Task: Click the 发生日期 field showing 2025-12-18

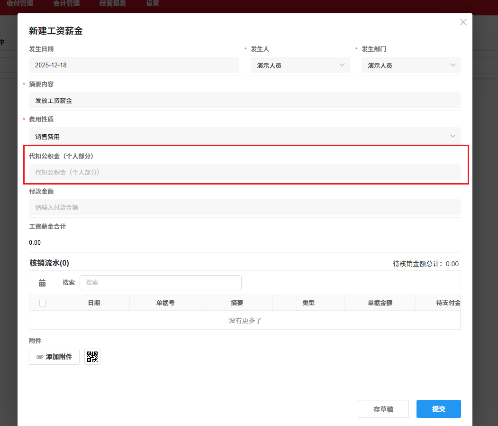Action: pyautogui.click(x=134, y=65)
